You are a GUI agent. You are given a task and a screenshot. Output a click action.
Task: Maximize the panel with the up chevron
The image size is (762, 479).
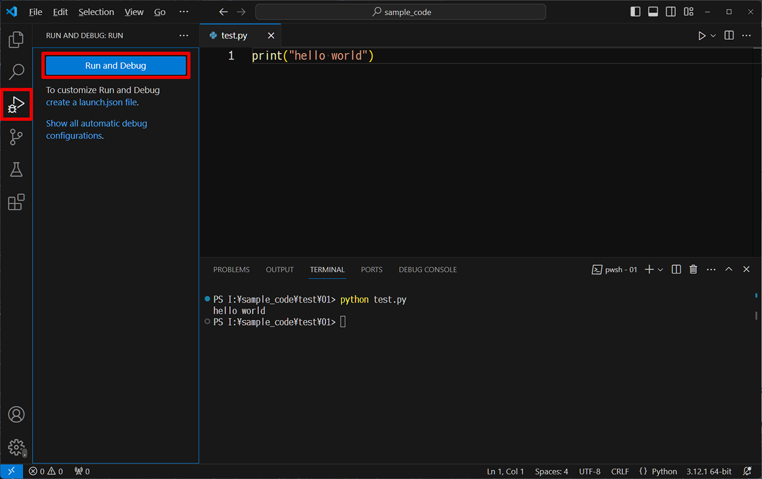[x=729, y=269]
